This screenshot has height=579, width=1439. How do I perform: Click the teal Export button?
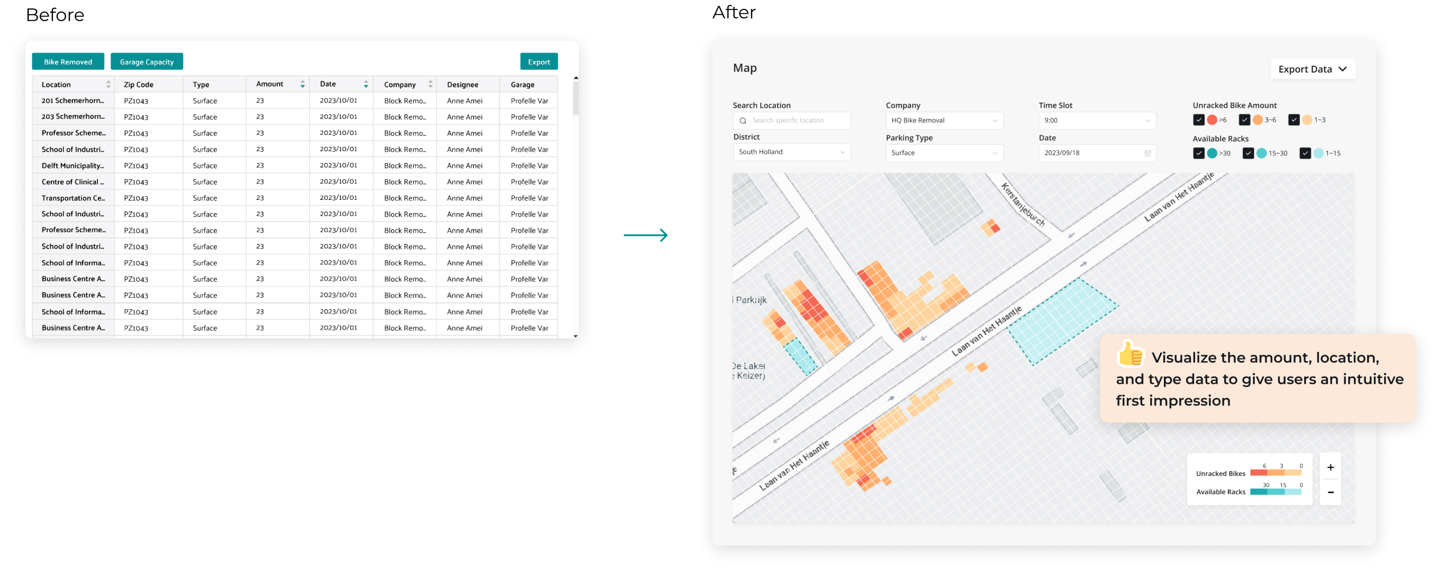point(539,62)
